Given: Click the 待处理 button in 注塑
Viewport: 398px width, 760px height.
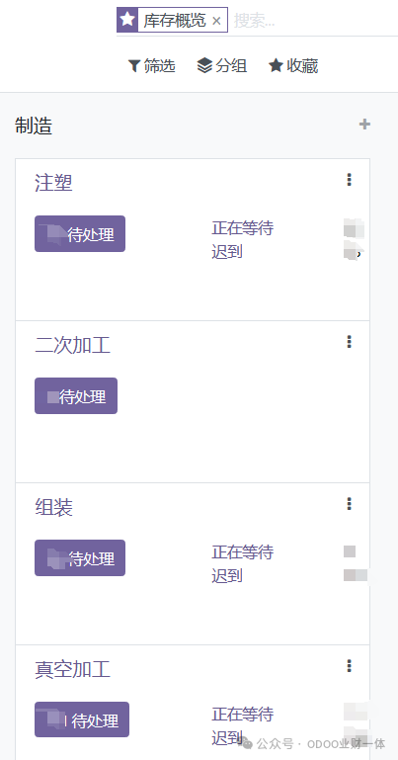Looking at the screenshot, I should click(x=80, y=233).
